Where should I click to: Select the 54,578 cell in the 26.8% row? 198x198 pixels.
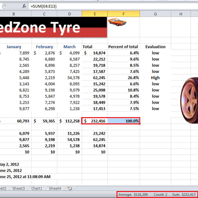pyautogui.click(x=70, y=78)
